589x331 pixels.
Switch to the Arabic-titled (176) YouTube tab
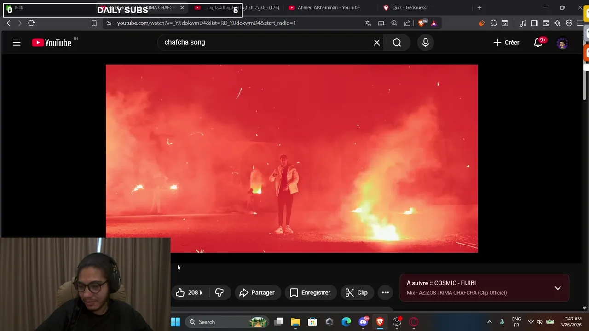pyautogui.click(x=237, y=8)
